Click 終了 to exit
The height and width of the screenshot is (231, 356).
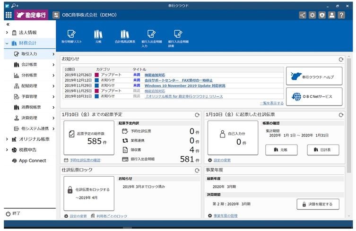(13, 214)
